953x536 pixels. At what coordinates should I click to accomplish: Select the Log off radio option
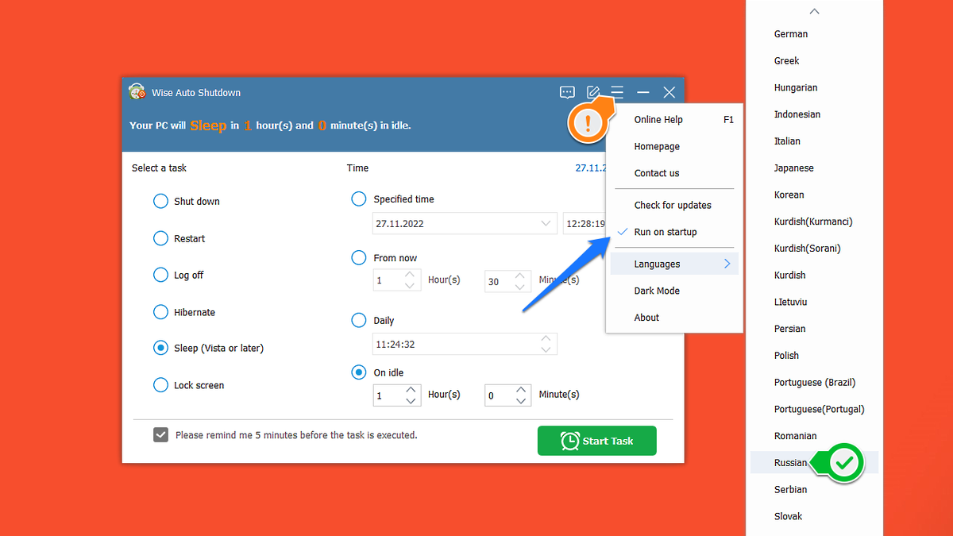(160, 275)
